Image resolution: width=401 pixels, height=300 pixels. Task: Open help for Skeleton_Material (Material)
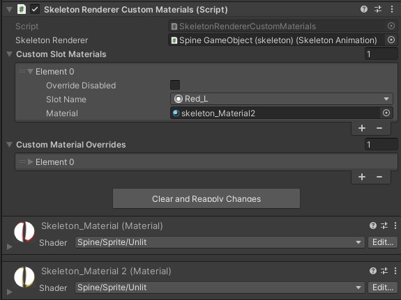tap(373, 226)
